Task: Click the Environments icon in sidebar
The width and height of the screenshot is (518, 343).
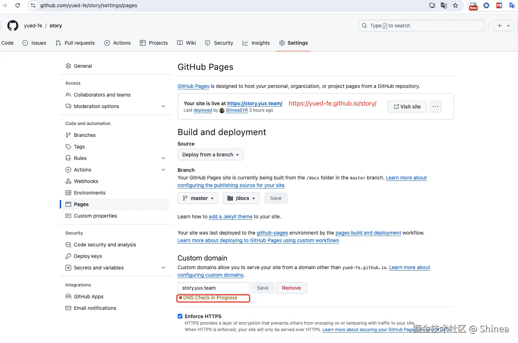Action: 68,193
